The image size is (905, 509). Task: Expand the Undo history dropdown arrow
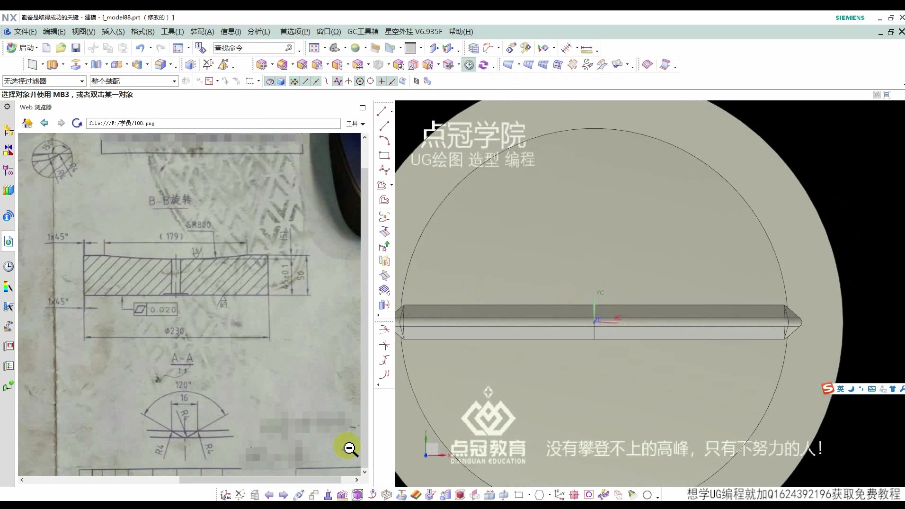pyautogui.click(x=151, y=48)
